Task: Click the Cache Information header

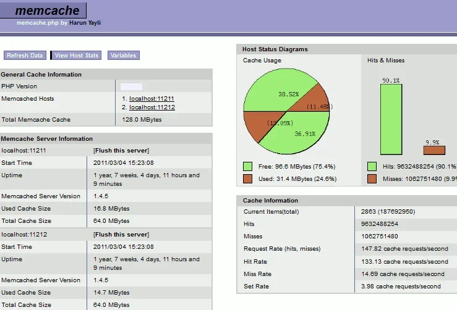Action: (x=270, y=201)
